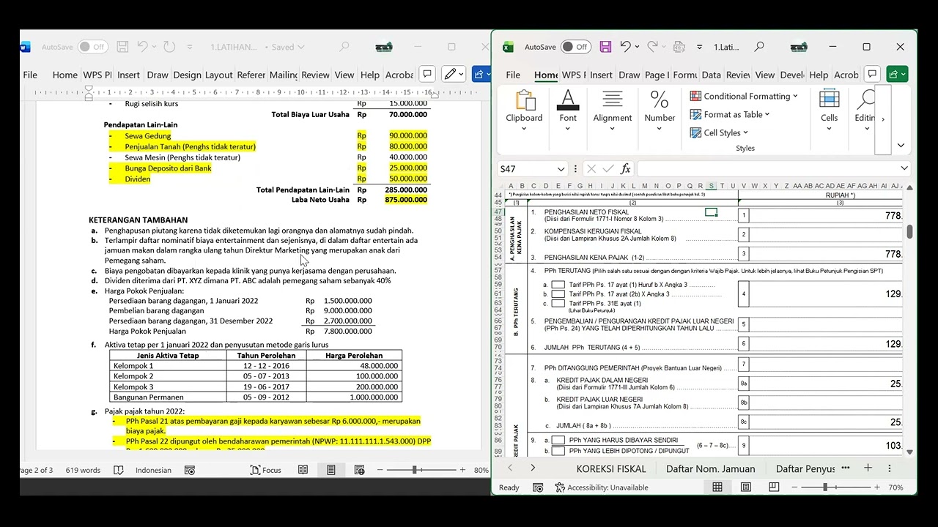
Task: Select KOREKSI FISKAL sheet tab
Action: [611, 468]
